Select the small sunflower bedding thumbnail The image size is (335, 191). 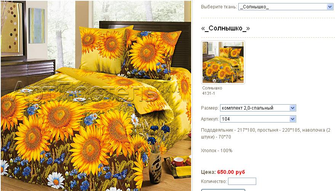(x=223, y=62)
